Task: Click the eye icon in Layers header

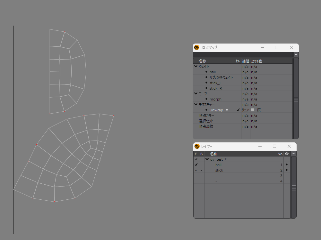Action: pyautogui.click(x=286, y=154)
